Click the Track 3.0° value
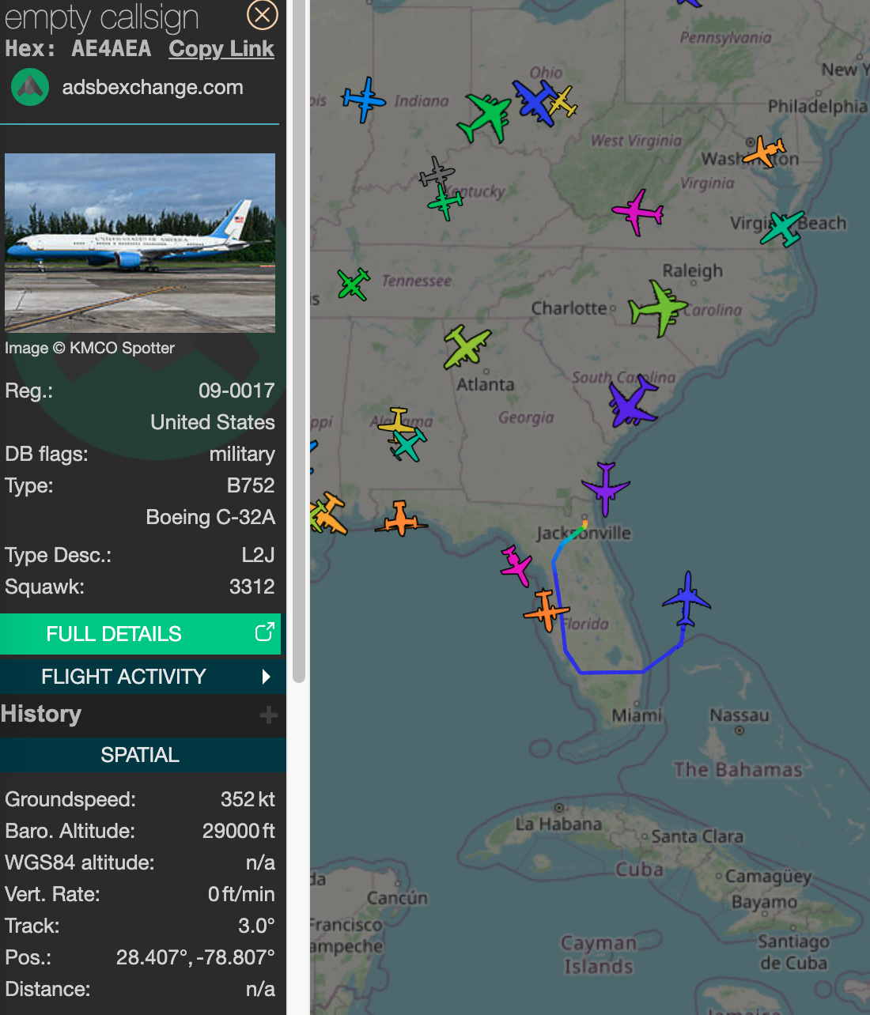Image resolution: width=870 pixels, height=1015 pixels. coord(256,926)
